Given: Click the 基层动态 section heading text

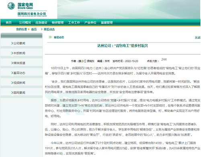Looking at the screenshot, I should (x=59, y=37).
